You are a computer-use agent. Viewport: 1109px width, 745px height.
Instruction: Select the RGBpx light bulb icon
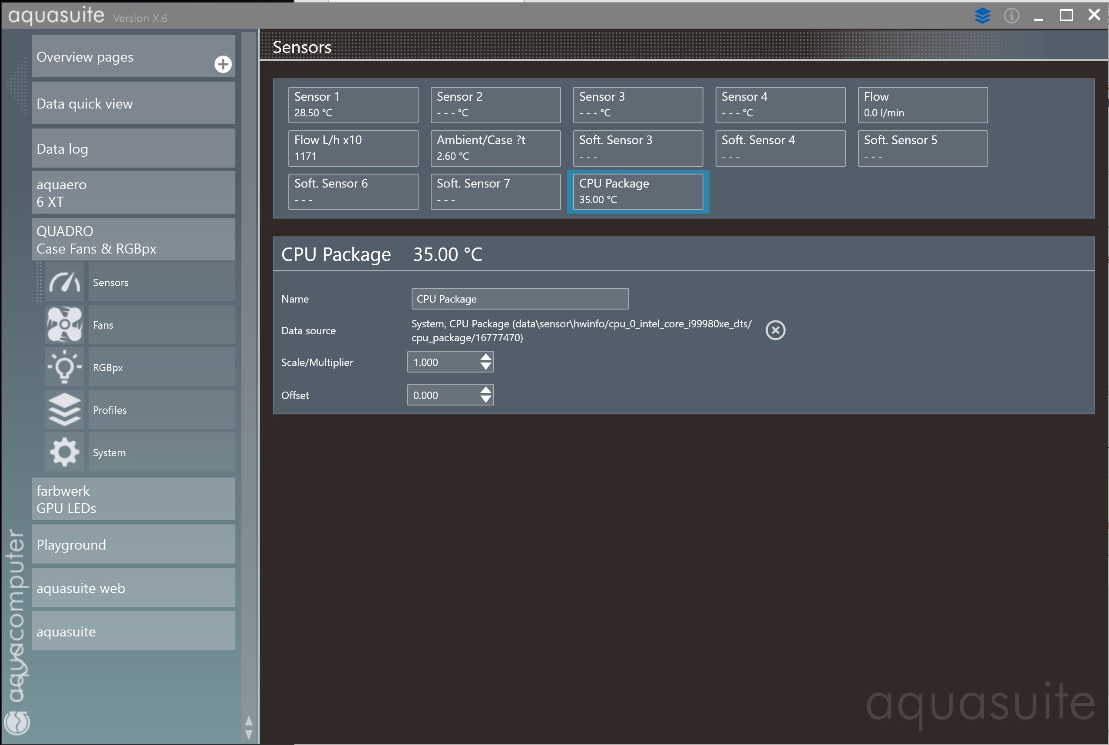pos(65,367)
